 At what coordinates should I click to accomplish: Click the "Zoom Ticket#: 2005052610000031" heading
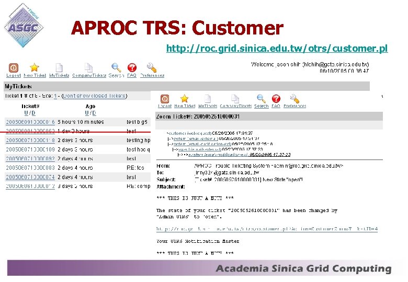198,116
